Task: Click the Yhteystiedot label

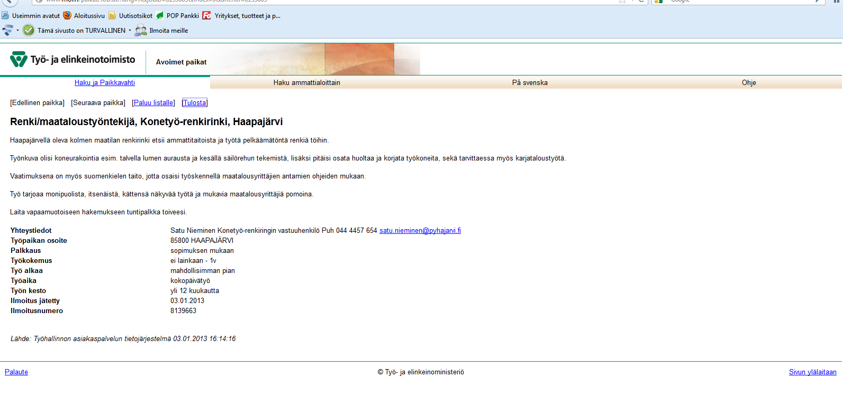Action: click(x=31, y=231)
